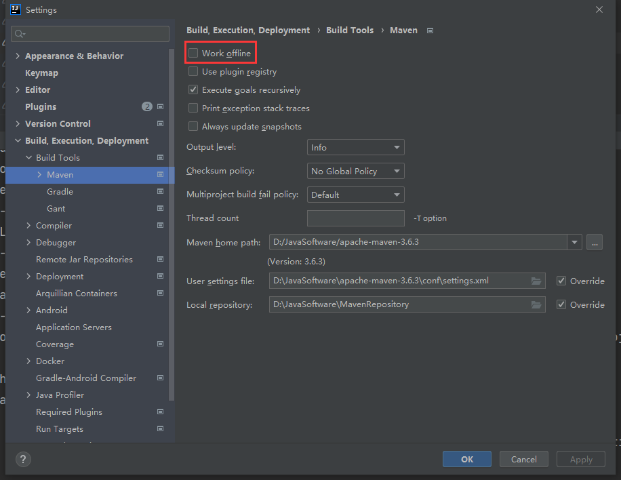Expand the Maven tree node
The width and height of the screenshot is (621, 480).
39,175
